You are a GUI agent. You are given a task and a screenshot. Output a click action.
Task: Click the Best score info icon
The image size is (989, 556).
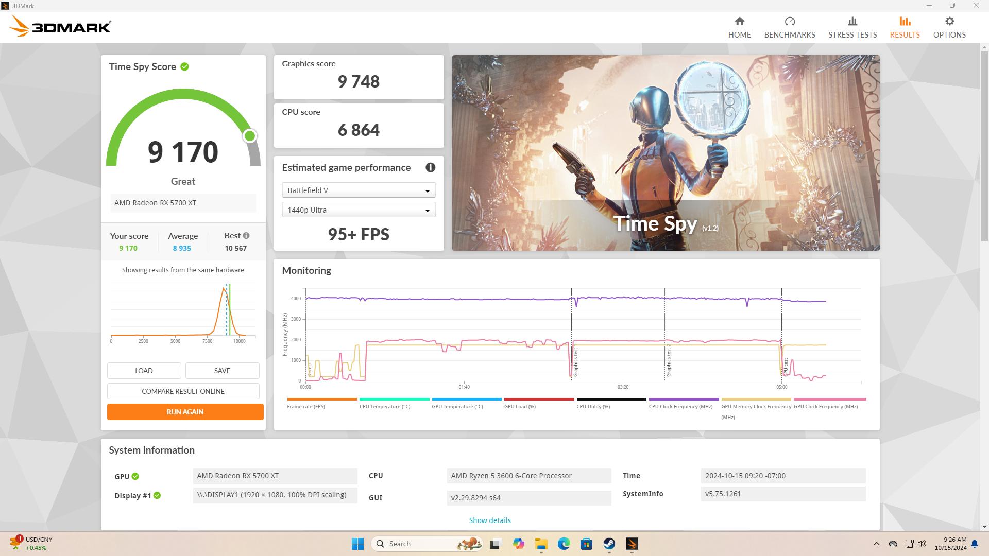coord(246,235)
